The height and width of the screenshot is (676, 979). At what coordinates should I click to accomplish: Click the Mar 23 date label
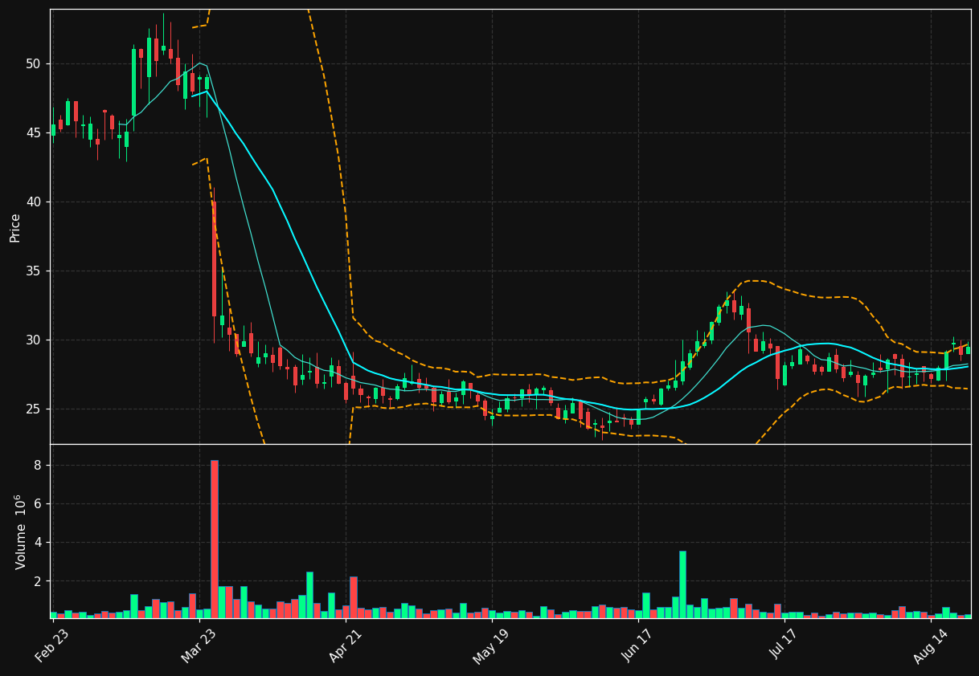tap(198, 646)
